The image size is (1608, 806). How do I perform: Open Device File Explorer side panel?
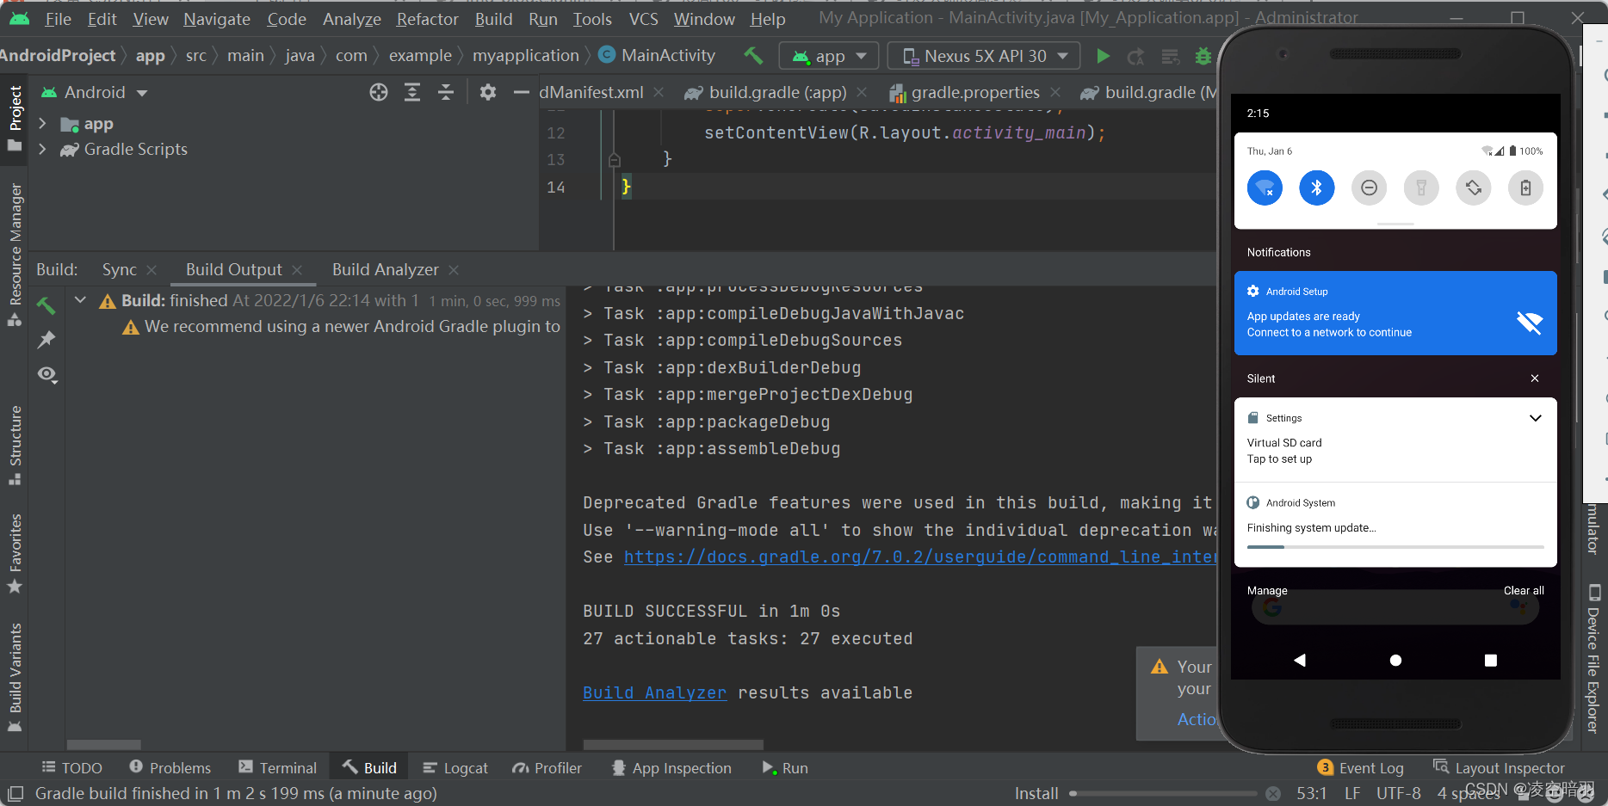(x=1593, y=658)
